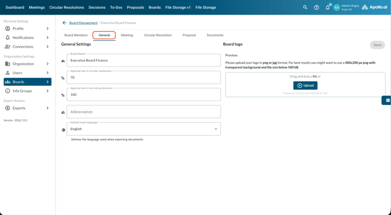
Task: Open the Default board language dropdown
Action: (x=144, y=129)
